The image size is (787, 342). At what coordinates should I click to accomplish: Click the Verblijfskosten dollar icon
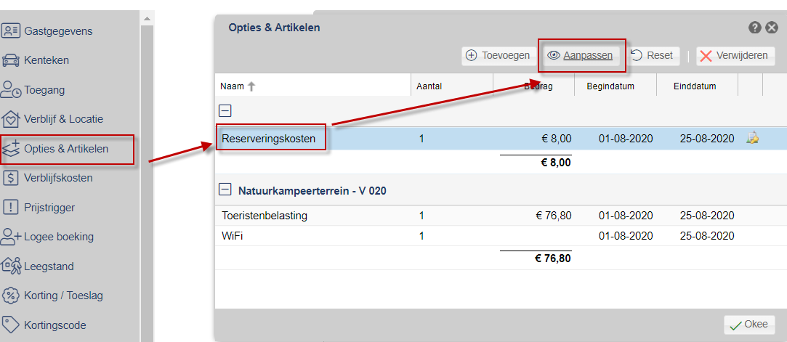(x=11, y=178)
